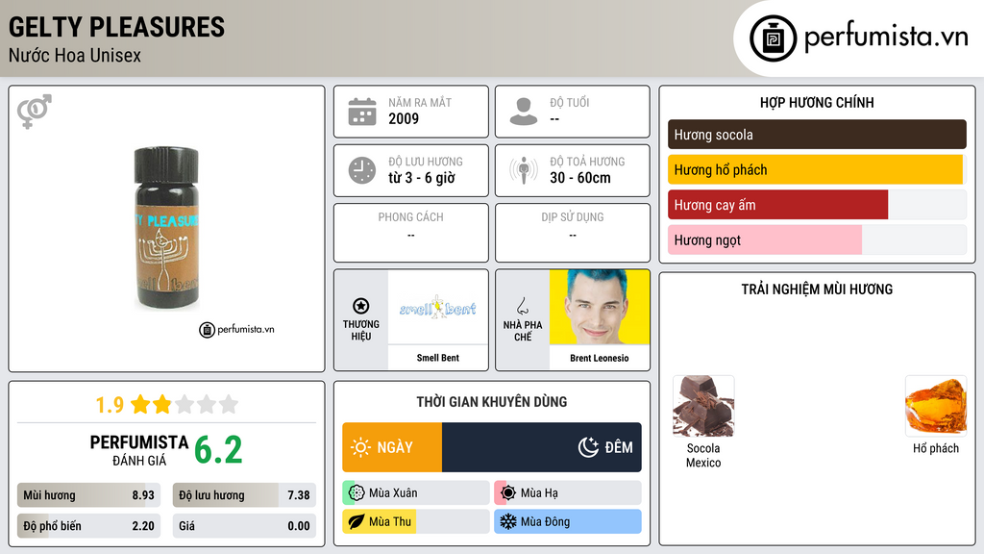Screen dimensions: 984x554
Task: Select the Hổ phách amber note image
Action: point(936,407)
